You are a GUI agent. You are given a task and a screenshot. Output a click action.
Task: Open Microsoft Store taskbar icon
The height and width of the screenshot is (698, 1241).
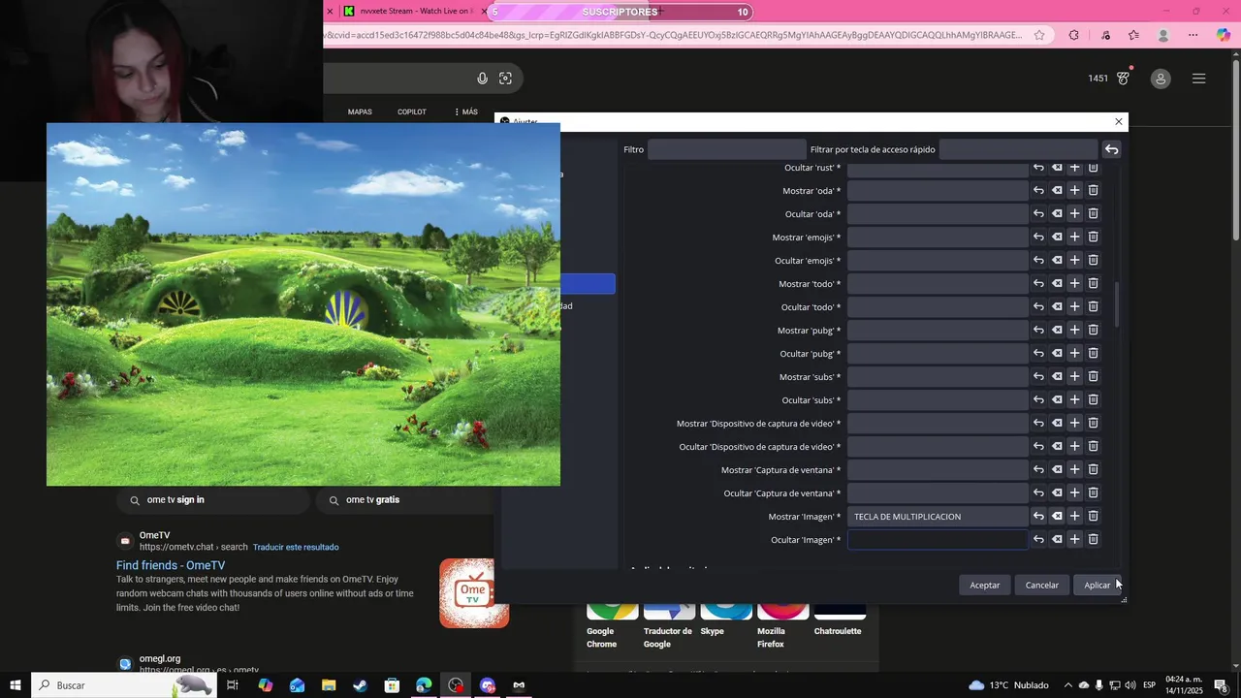[x=392, y=685]
